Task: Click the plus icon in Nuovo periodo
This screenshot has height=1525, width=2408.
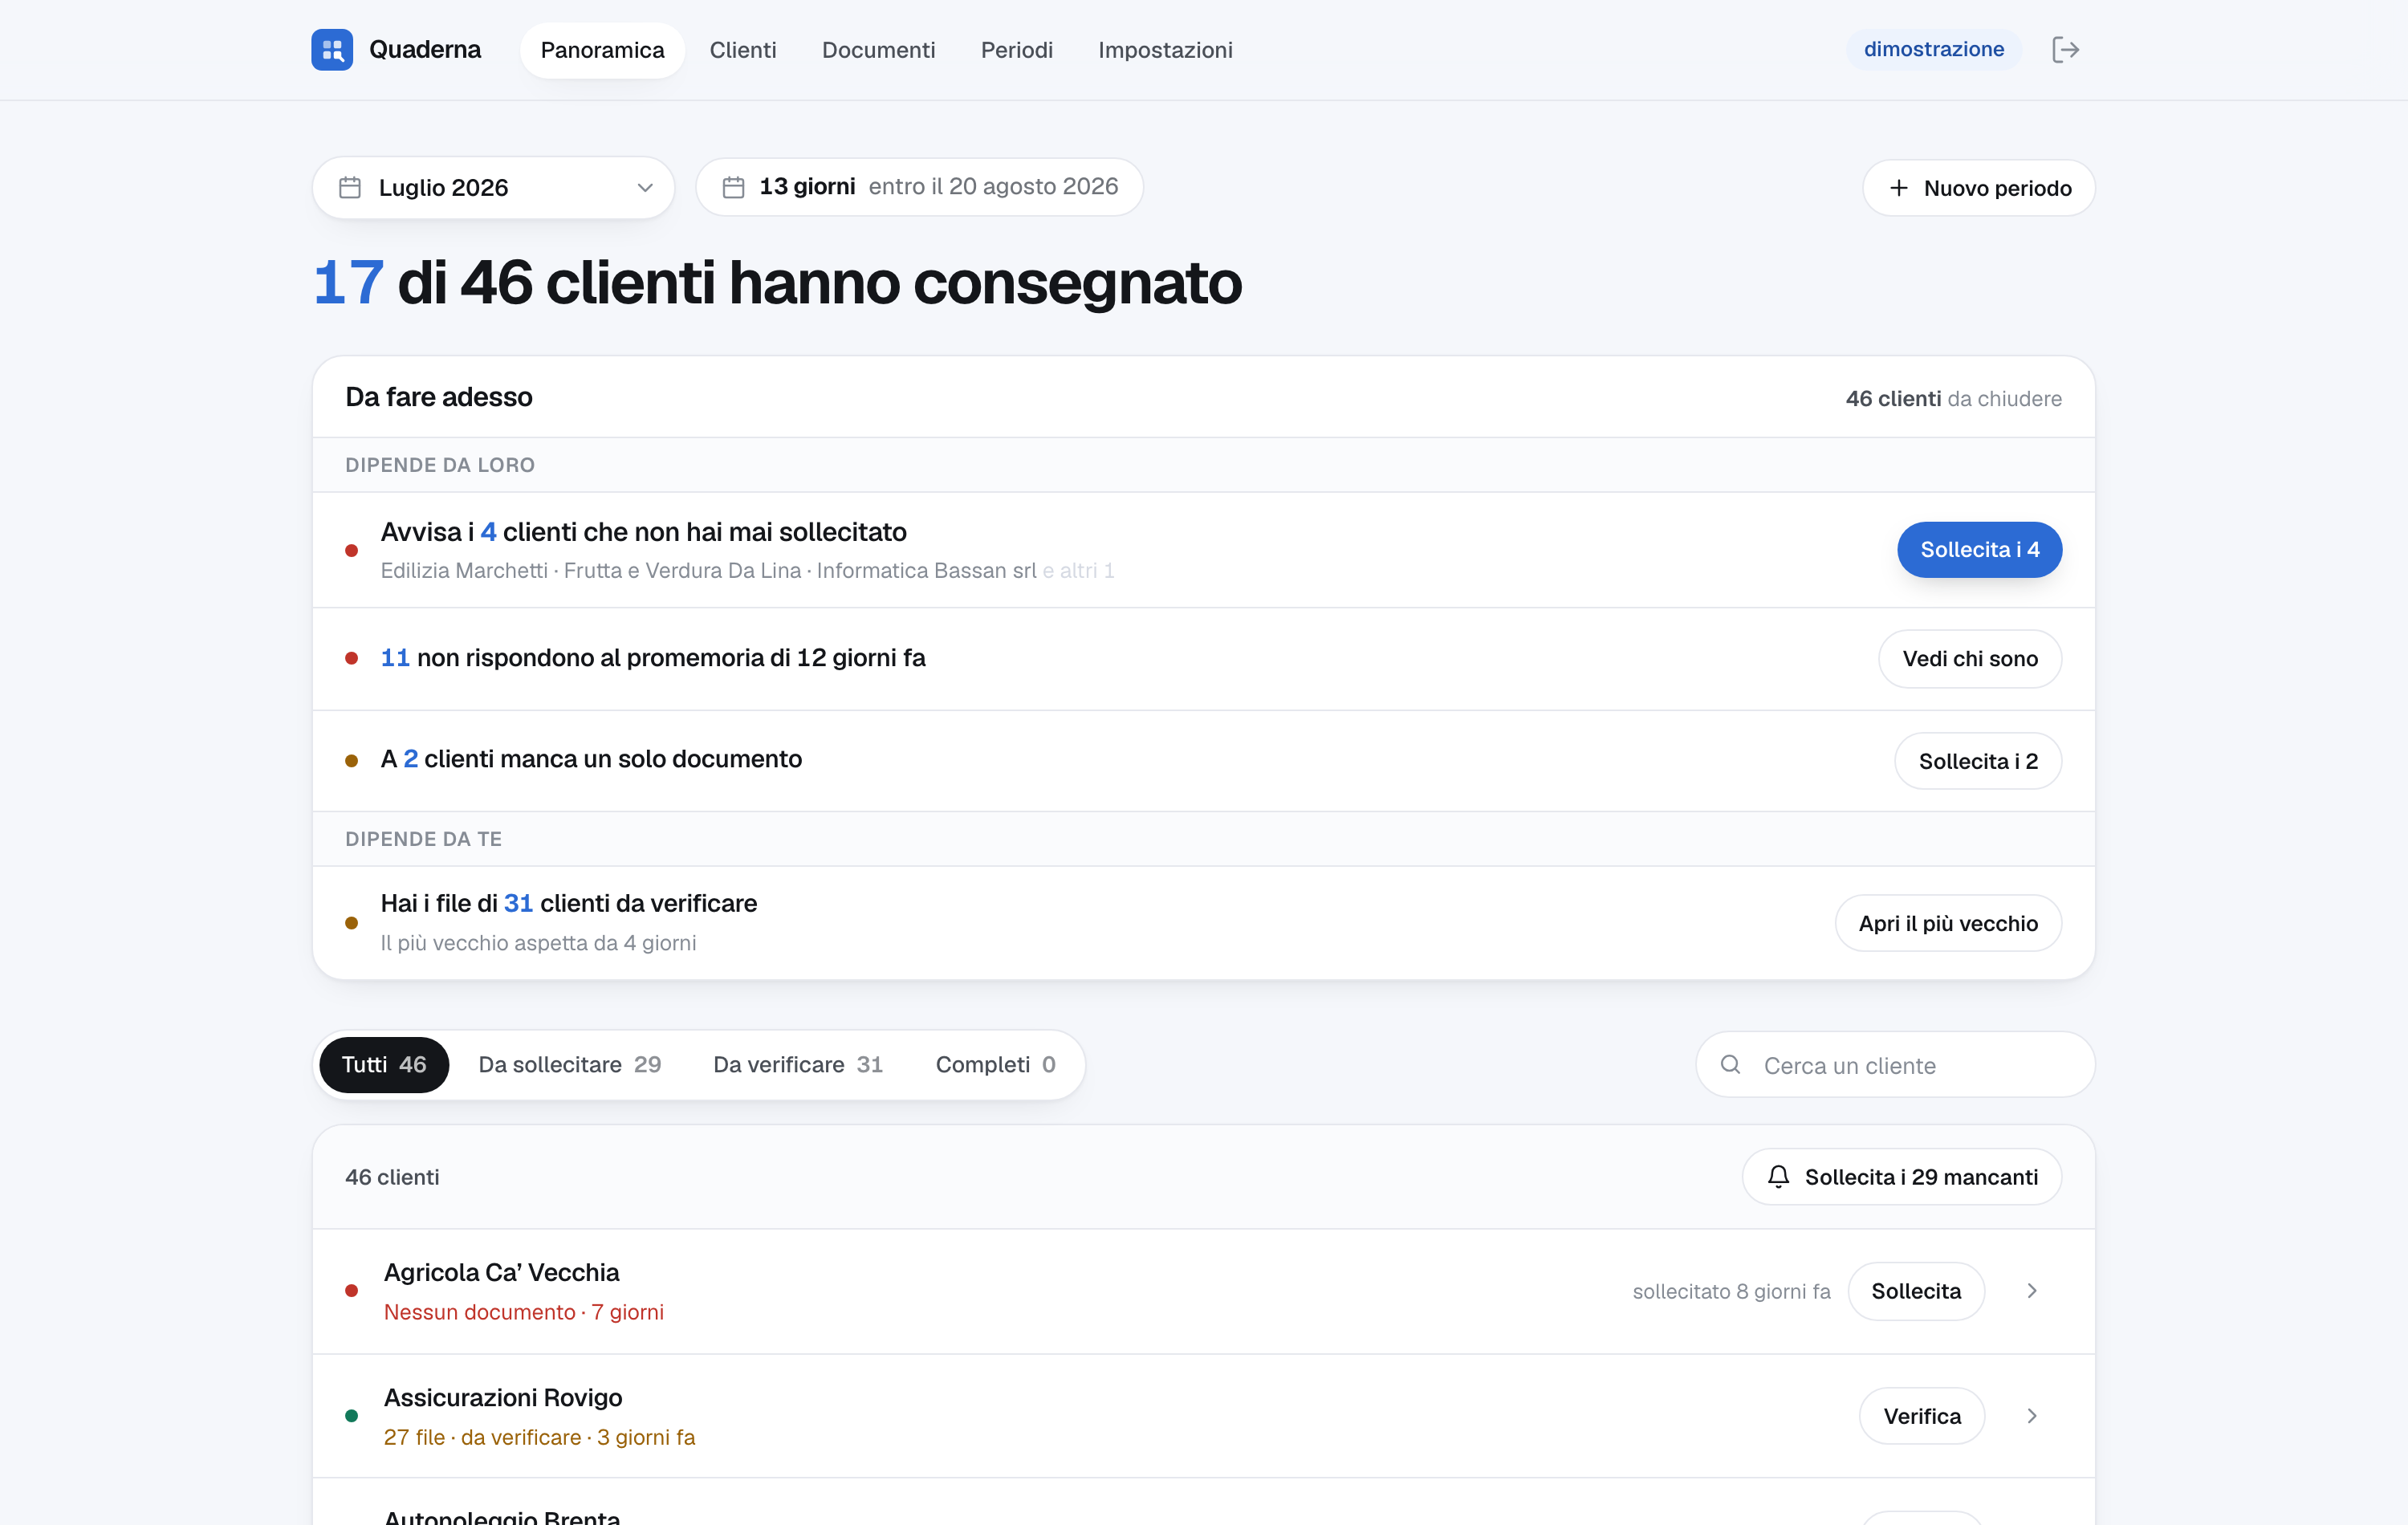Action: [1898, 188]
